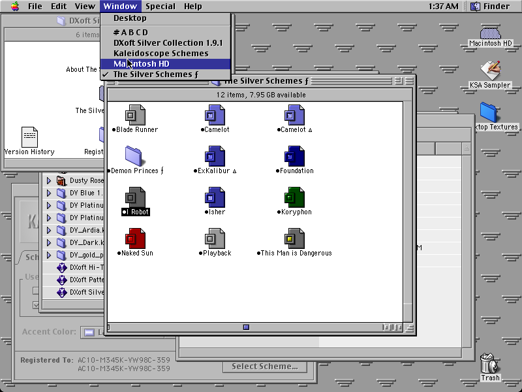Image resolution: width=522 pixels, height=392 pixels.
Task: Select the first Camelot scheme icon
Action: pos(215,115)
